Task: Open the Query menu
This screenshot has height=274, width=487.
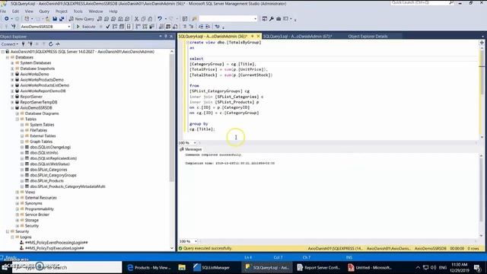Action: coord(44,11)
